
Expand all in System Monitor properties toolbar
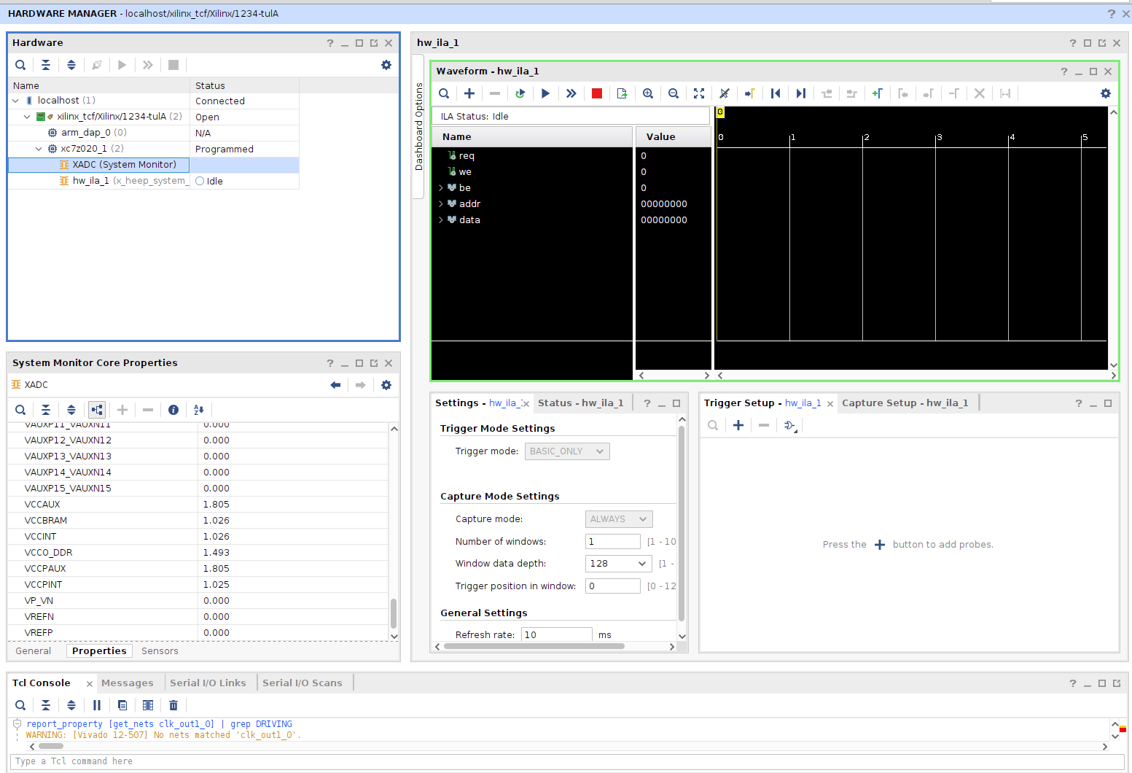click(x=71, y=410)
